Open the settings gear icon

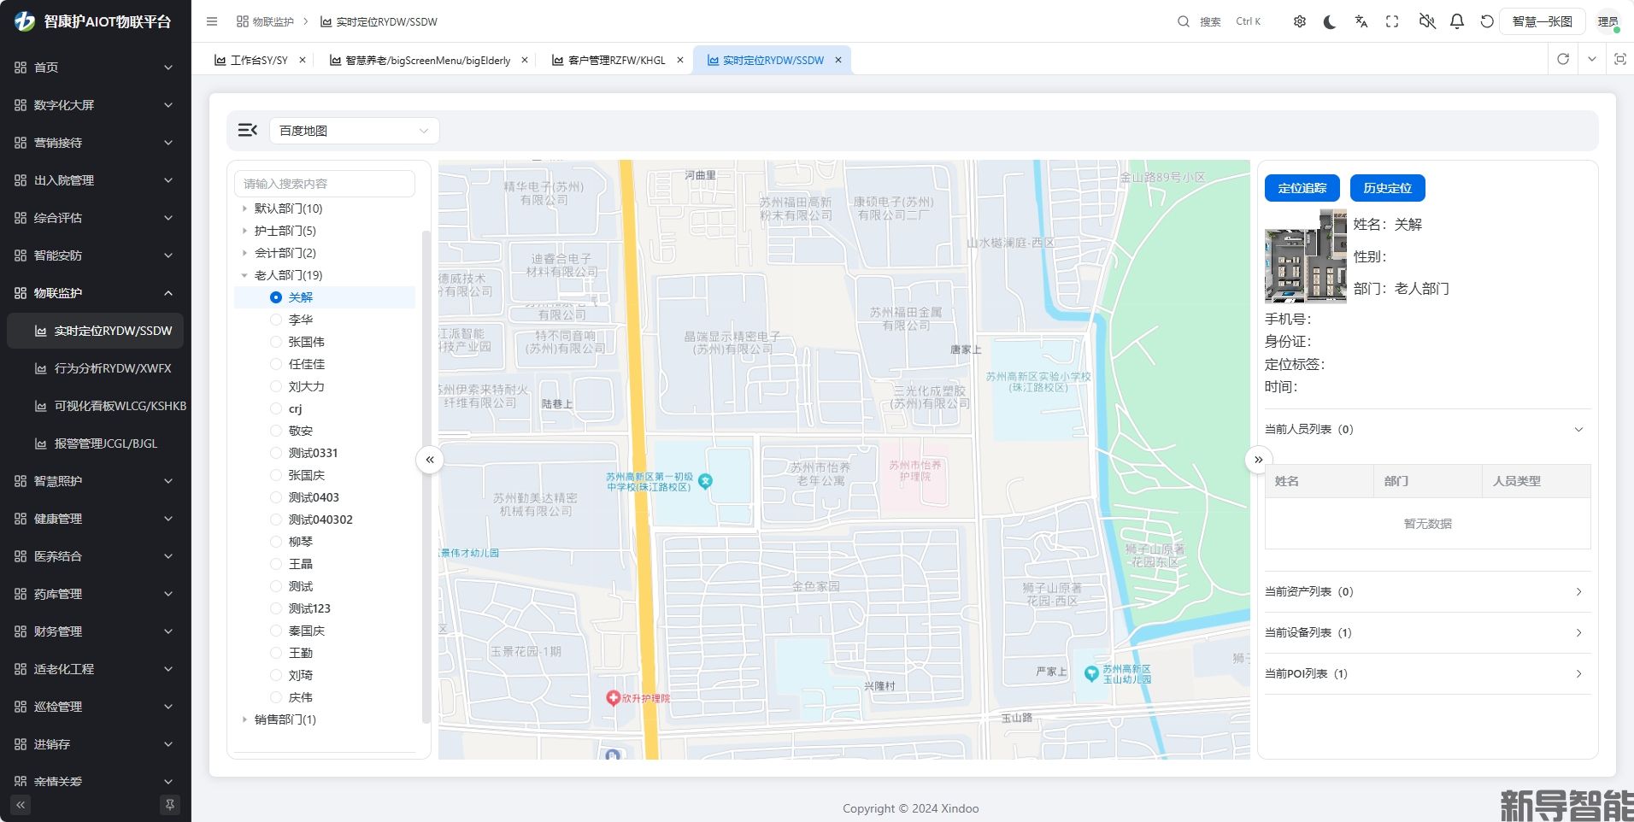click(1300, 21)
